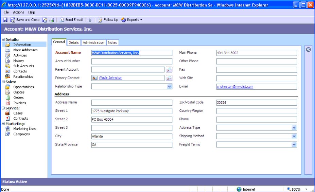This screenshot has width=315, height=192.
Task: Open the zoom level 100% dropdown arrow
Action: tap(306, 189)
